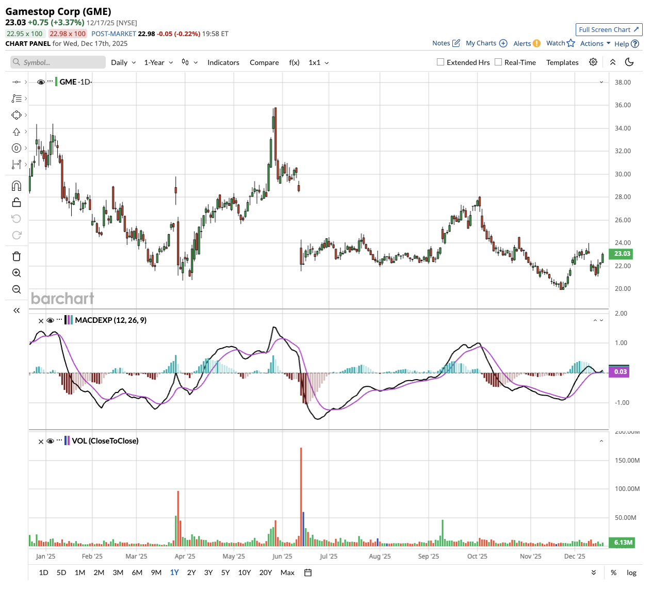Switch to dark mode with moon icon
This screenshot has width=652, height=589.
(629, 62)
